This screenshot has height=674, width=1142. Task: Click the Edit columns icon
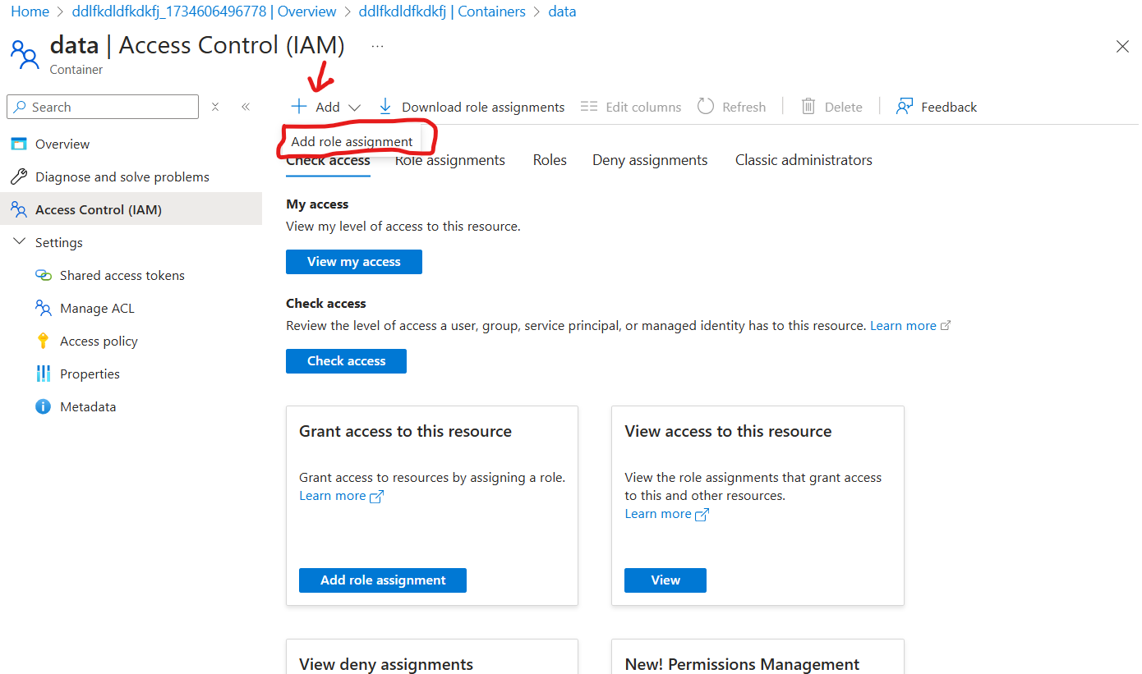pyautogui.click(x=588, y=107)
